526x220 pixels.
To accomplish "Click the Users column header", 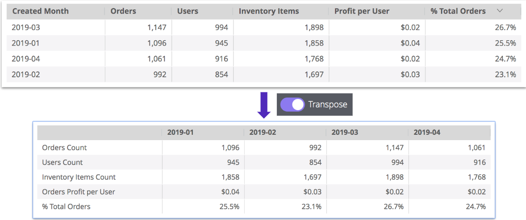I will (188, 11).
